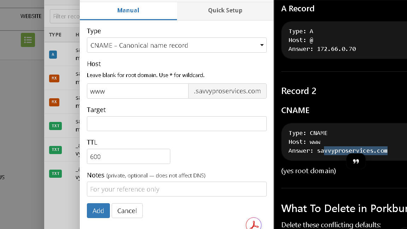
Task: Click the TYPE column header
Action: pyautogui.click(x=55, y=35)
